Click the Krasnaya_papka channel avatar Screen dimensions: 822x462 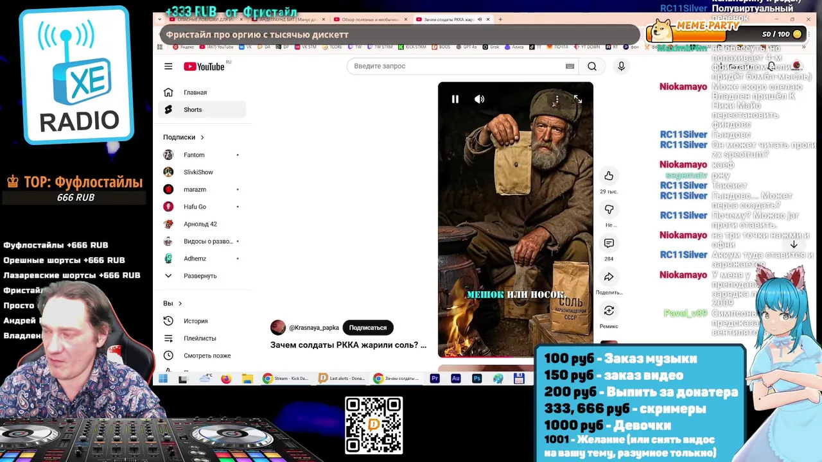pyautogui.click(x=278, y=327)
